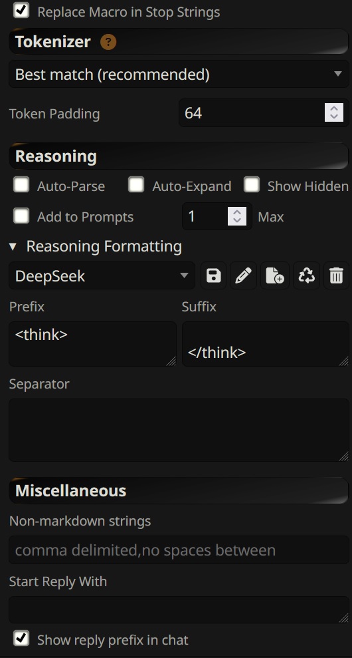This screenshot has height=658, width=352.
Task: Click the Suffix label
Action: (x=199, y=307)
